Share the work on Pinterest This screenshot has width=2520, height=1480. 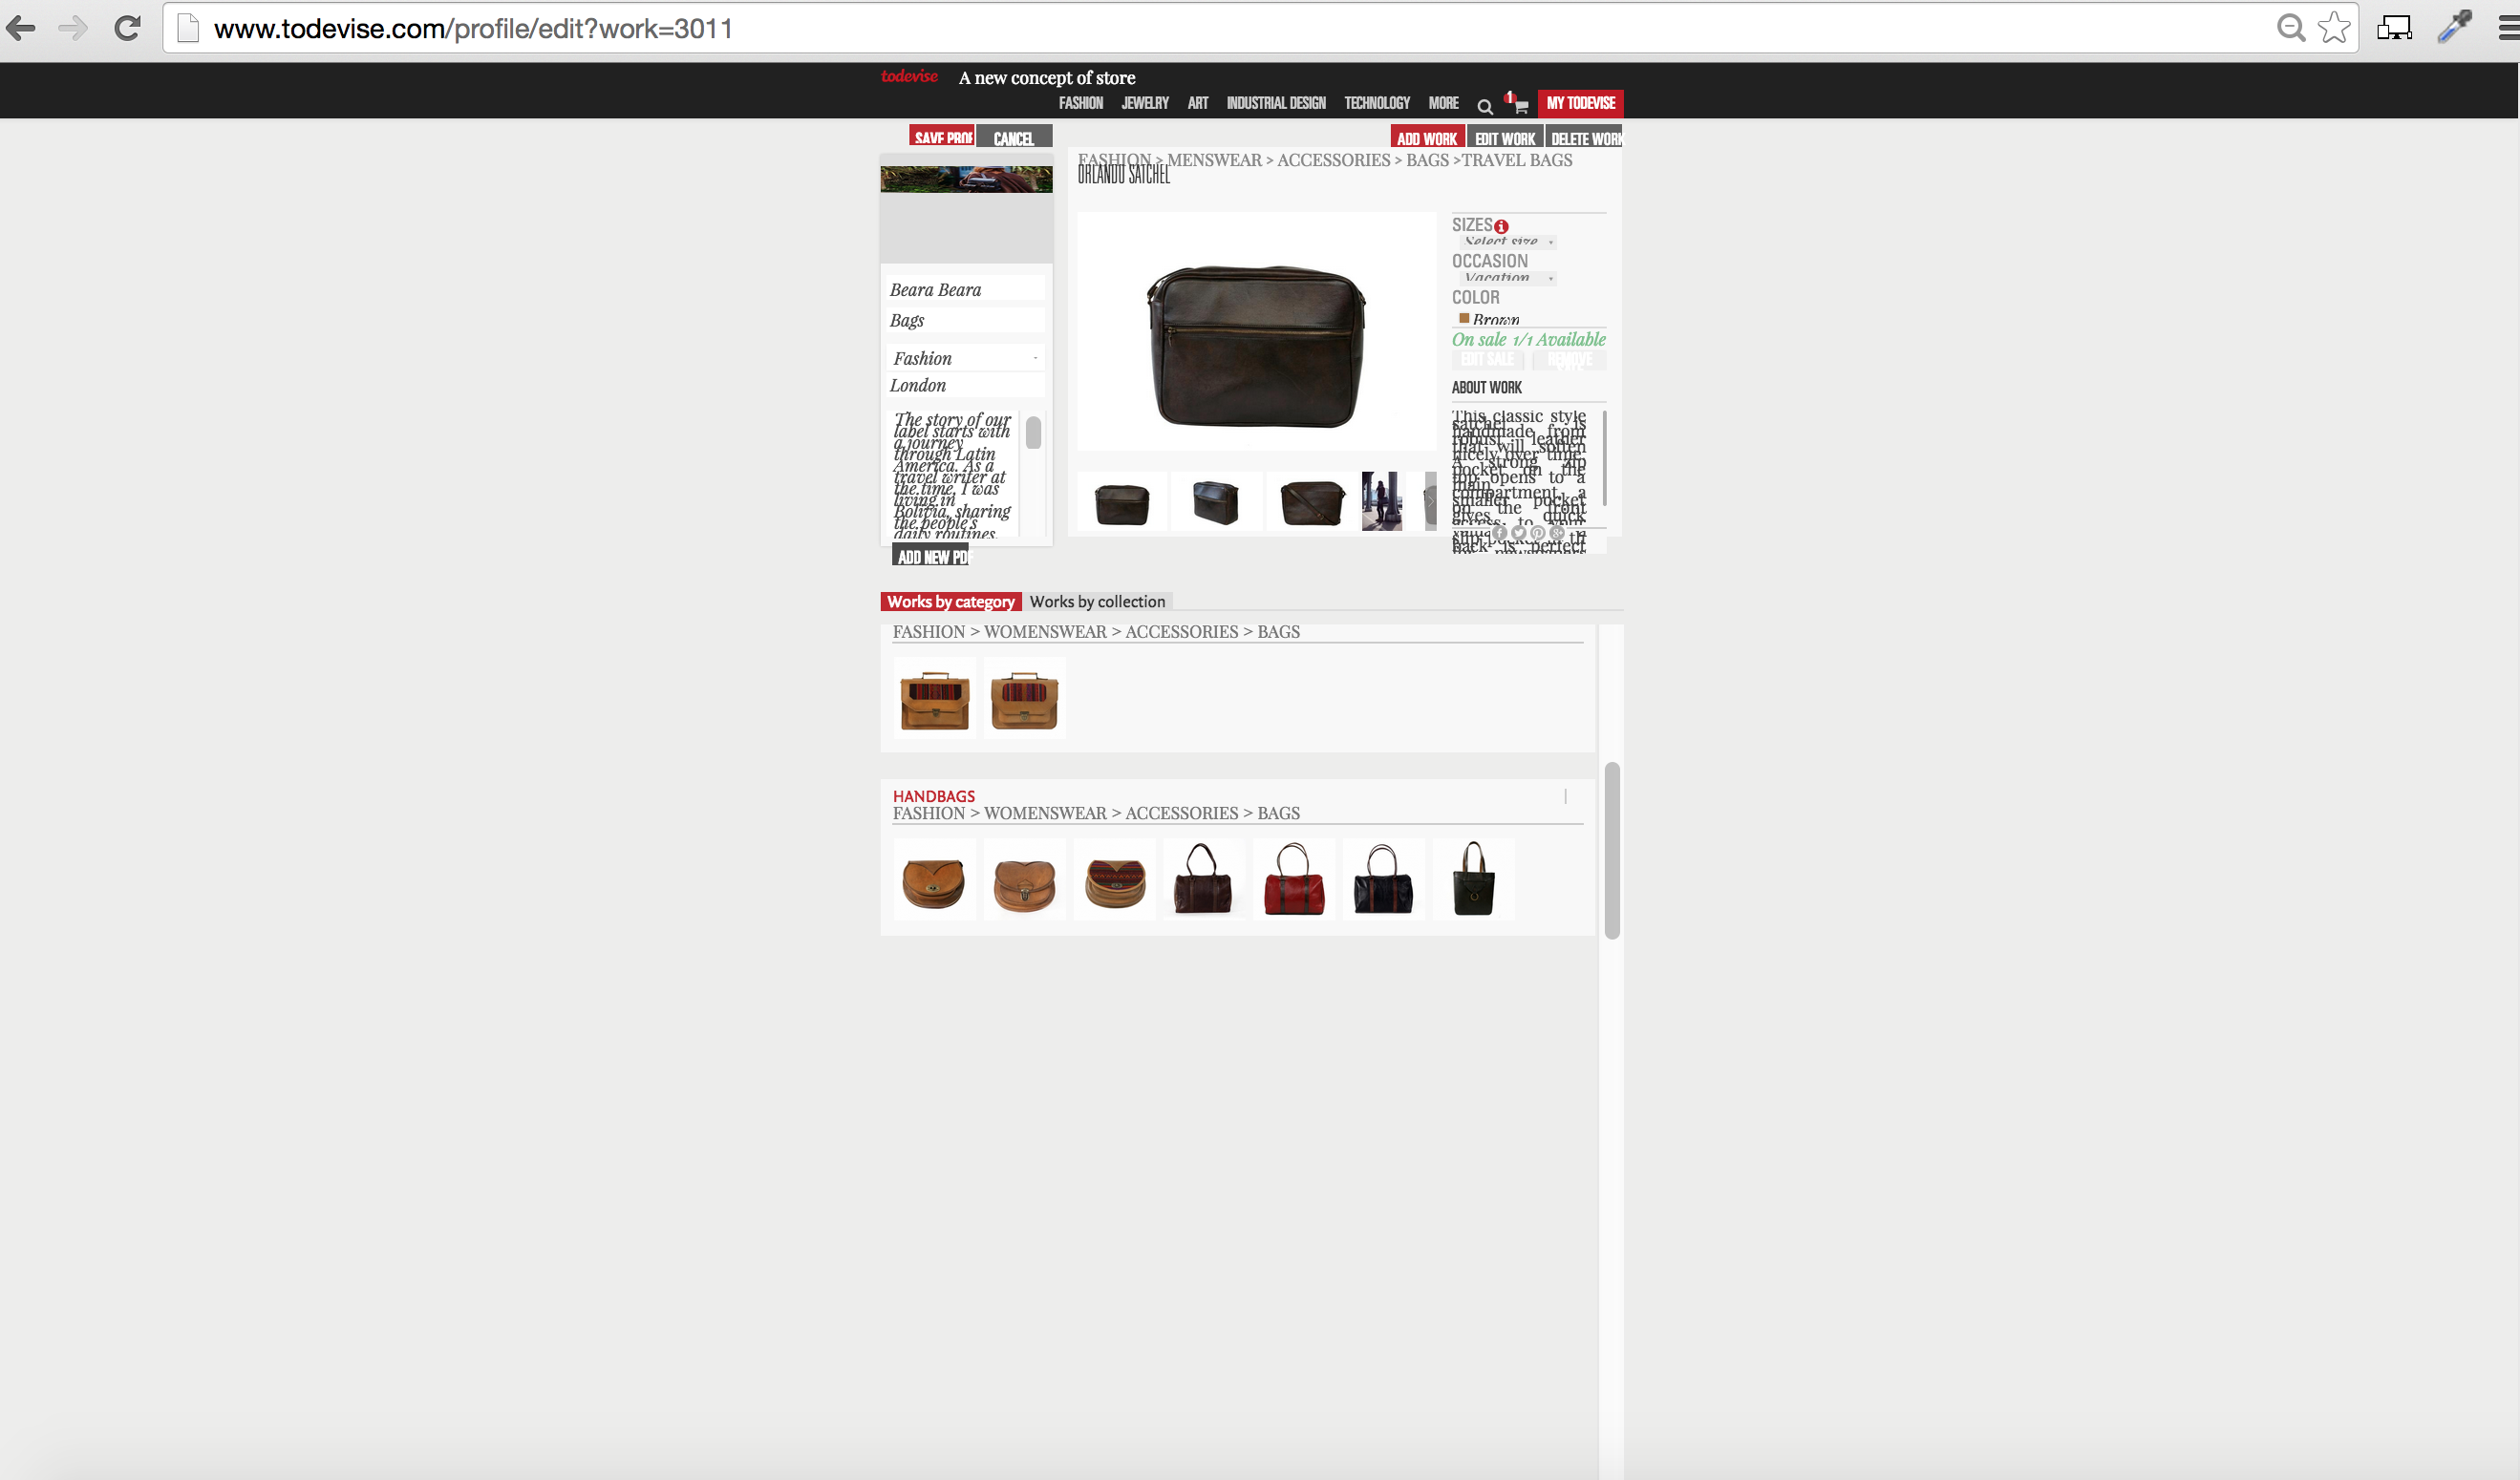(1537, 533)
